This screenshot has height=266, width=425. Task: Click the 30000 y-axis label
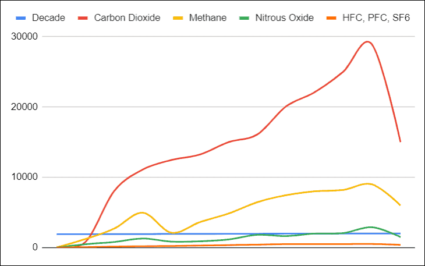tap(24, 36)
